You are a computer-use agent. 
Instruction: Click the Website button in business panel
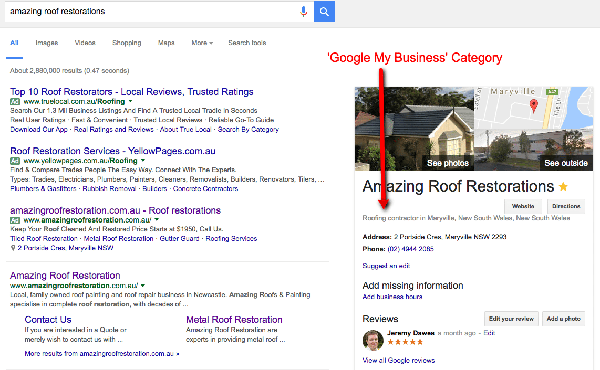coord(523,206)
